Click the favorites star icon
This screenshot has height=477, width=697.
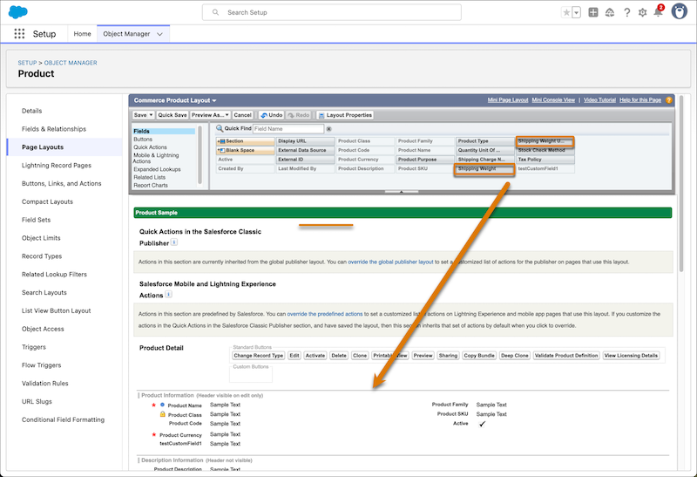click(x=566, y=12)
